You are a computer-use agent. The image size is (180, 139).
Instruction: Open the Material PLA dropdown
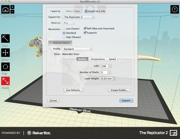click(x=69, y=23)
